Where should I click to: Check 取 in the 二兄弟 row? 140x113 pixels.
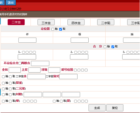[10, 89]
